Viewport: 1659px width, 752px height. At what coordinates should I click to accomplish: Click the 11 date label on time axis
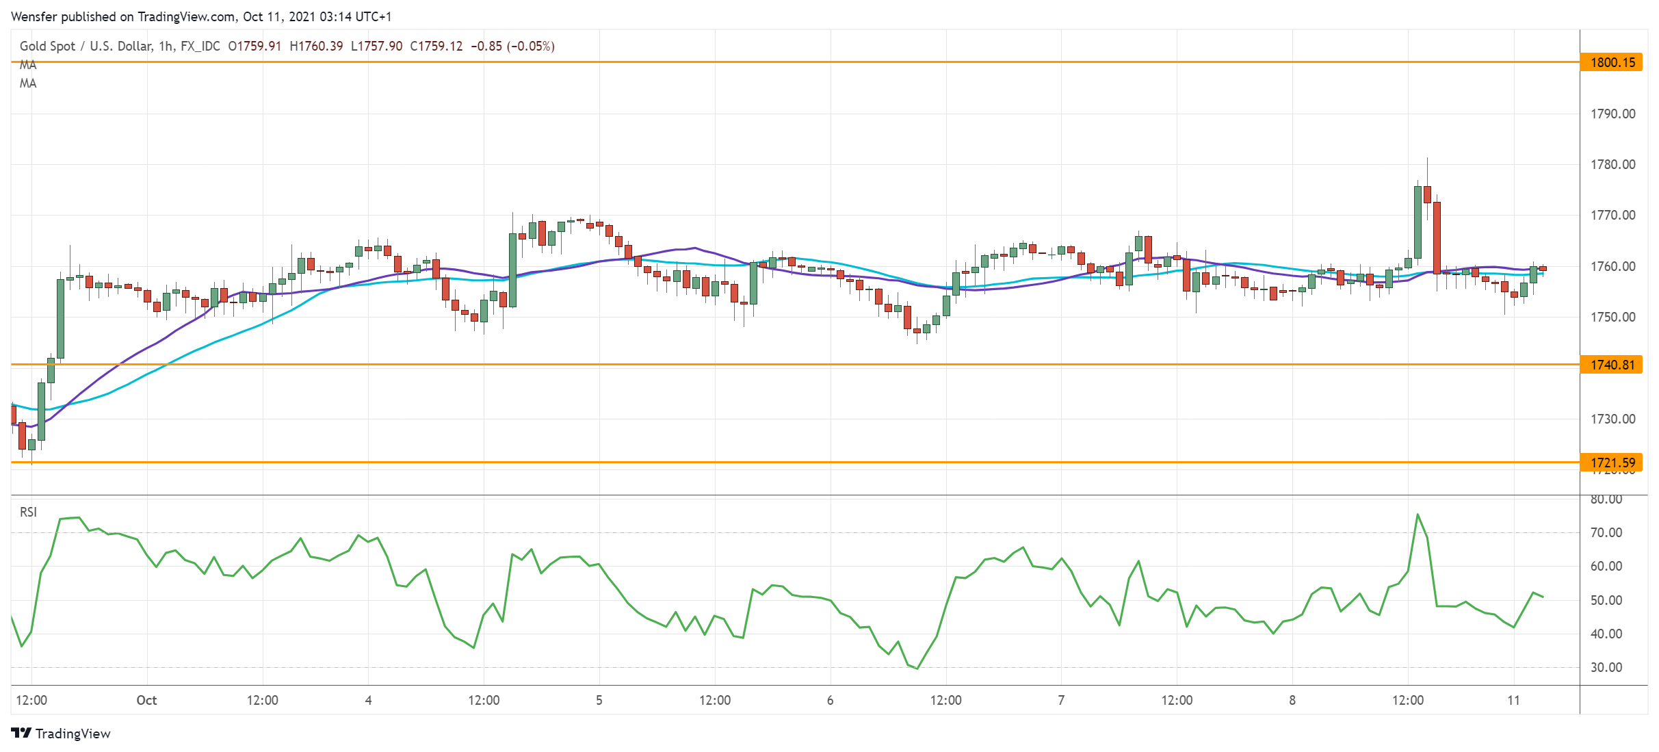(x=1513, y=700)
